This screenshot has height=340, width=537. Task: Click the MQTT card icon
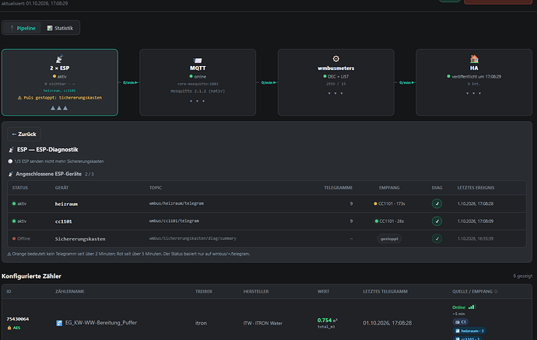coord(198,60)
